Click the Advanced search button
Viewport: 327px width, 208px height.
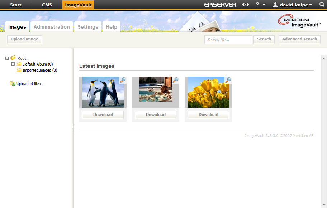click(299, 39)
